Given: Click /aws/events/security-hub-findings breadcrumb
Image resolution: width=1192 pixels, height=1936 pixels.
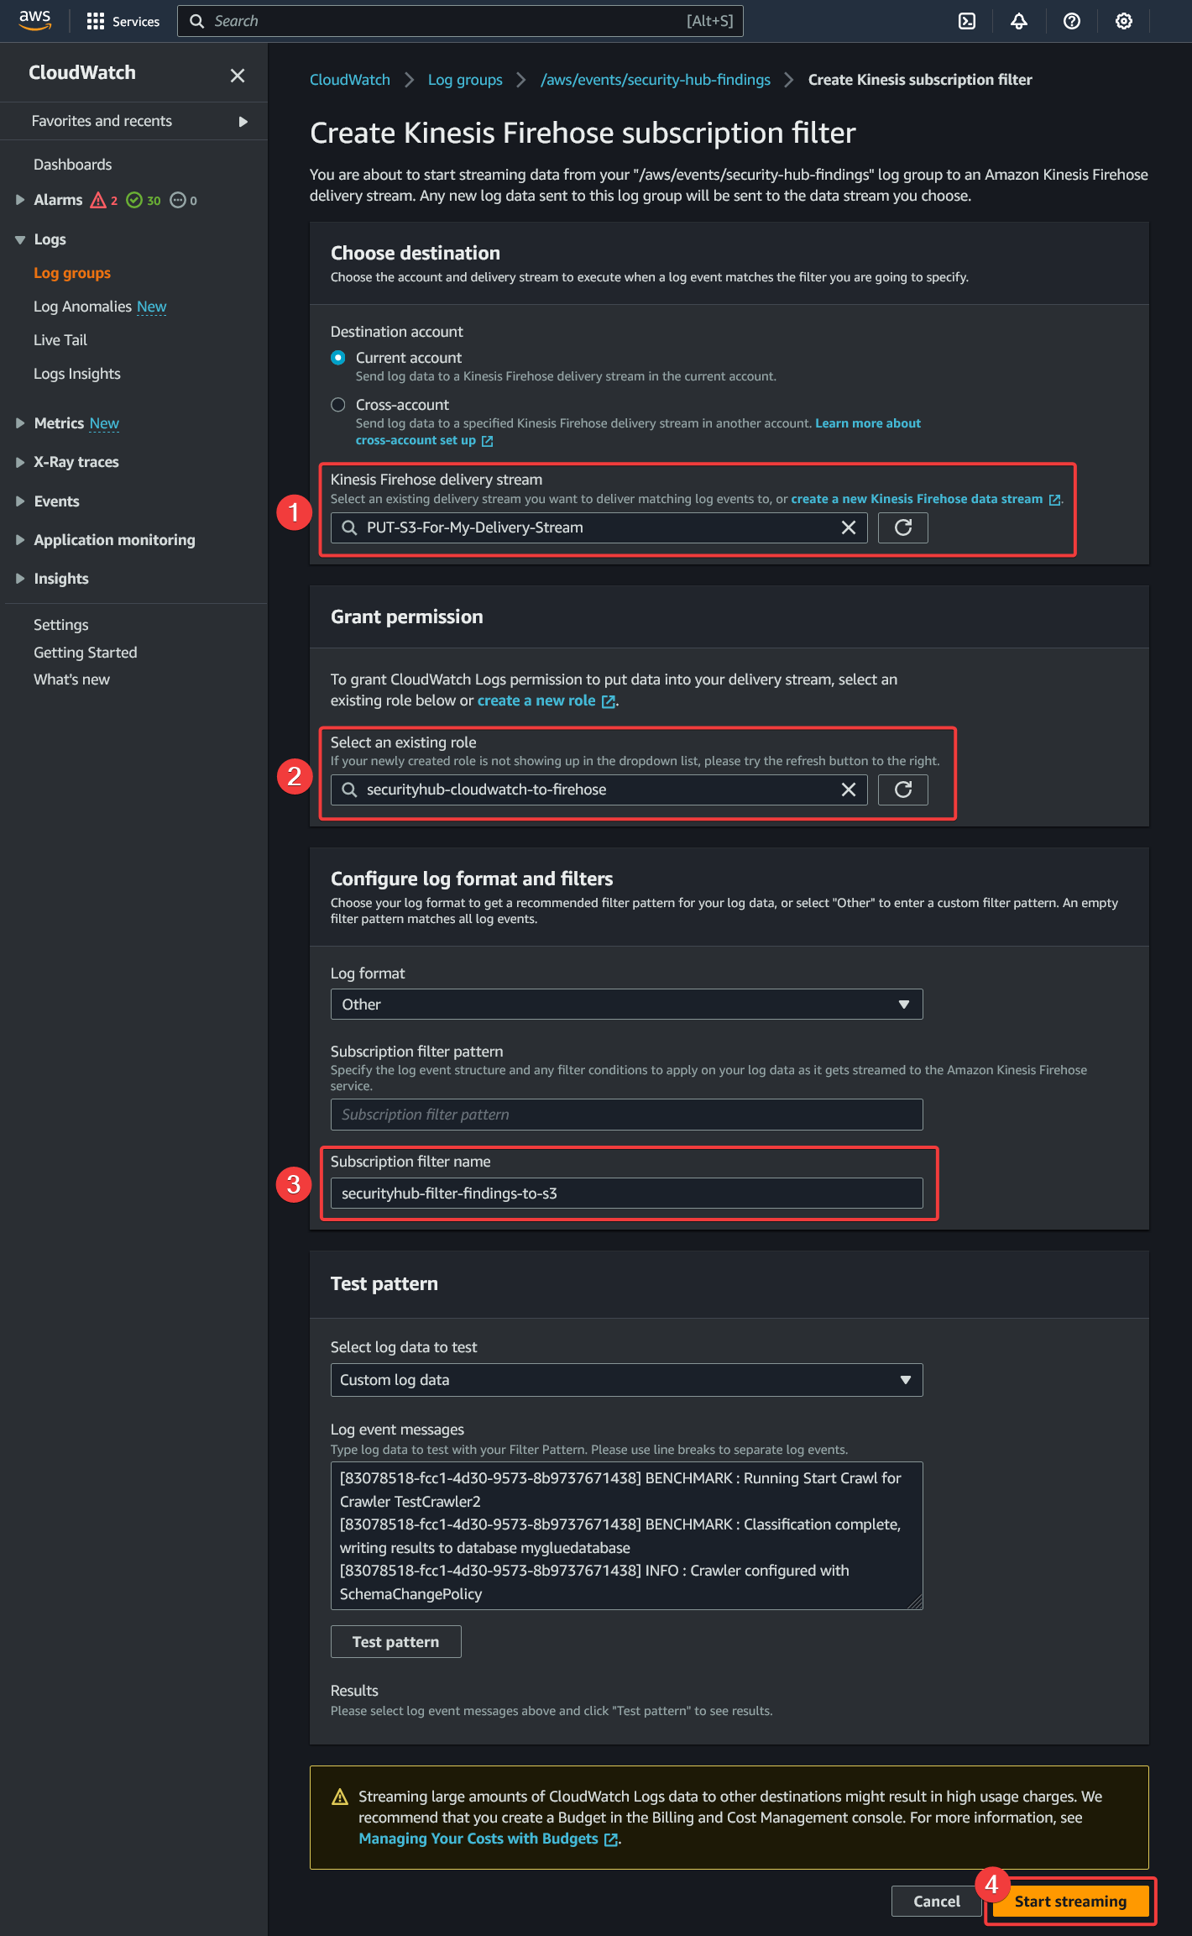Looking at the screenshot, I should tap(656, 80).
